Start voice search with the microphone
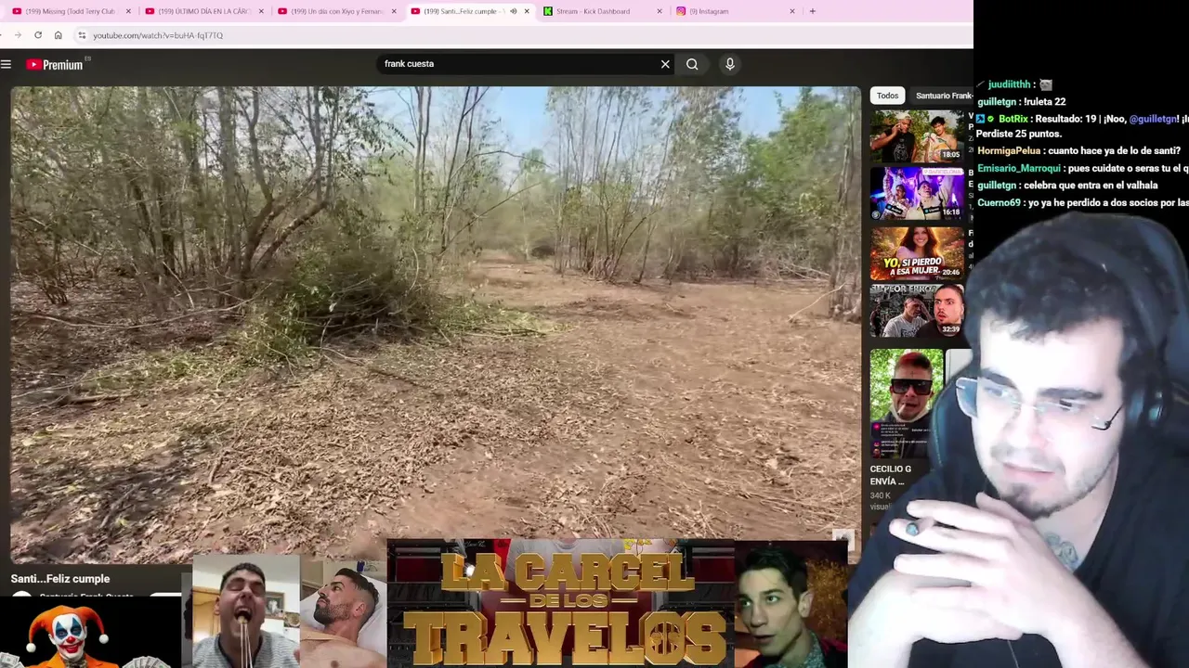 730,64
